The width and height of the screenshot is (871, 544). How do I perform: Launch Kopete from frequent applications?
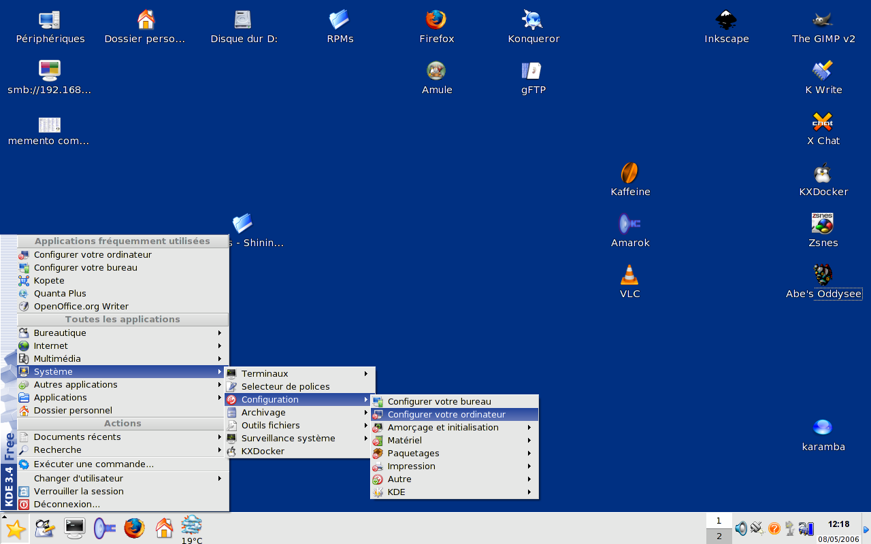(123, 281)
